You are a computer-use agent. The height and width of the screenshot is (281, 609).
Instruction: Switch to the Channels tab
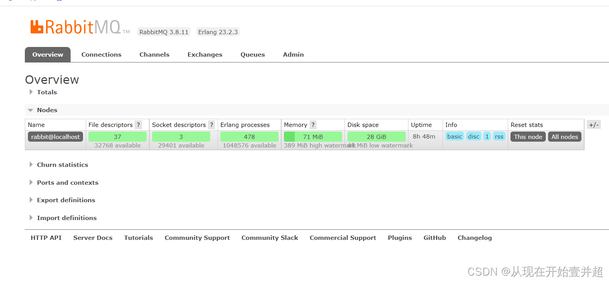(x=154, y=54)
